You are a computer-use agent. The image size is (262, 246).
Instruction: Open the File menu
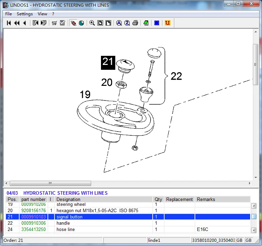pyautogui.click(x=8, y=14)
